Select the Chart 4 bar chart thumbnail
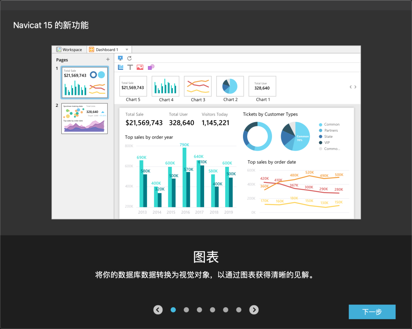This screenshot has width=412, height=329. tap(166, 86)
